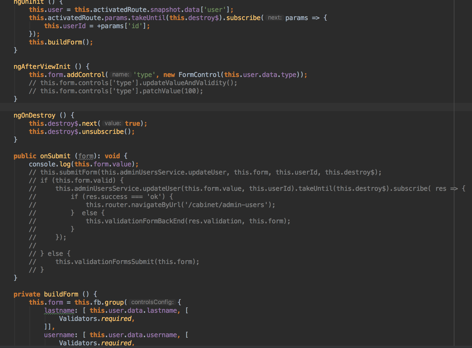Click 'snapshot' in the this.user assignment
The width and height of the screenshot is (472, 348).
(x=165, y=10)
